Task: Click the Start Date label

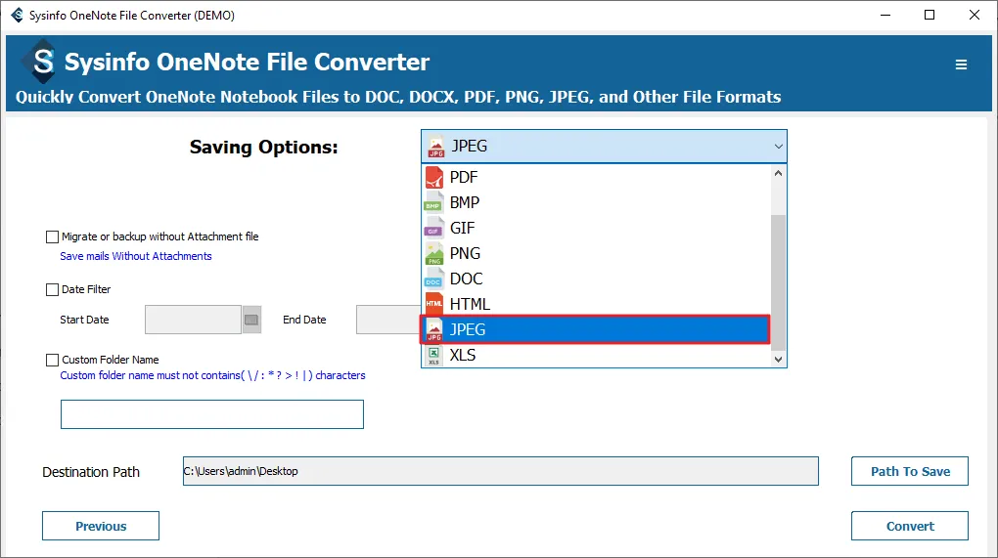Action: click(x=85, y=320)
